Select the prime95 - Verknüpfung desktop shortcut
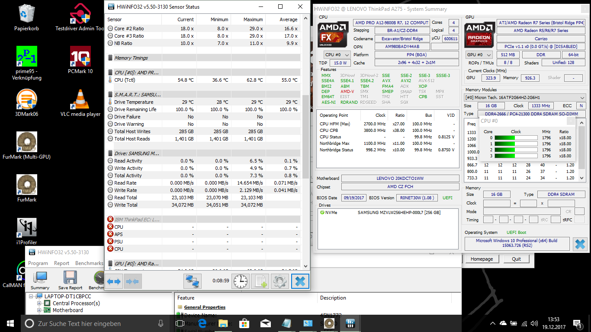 tap(26, 63)
